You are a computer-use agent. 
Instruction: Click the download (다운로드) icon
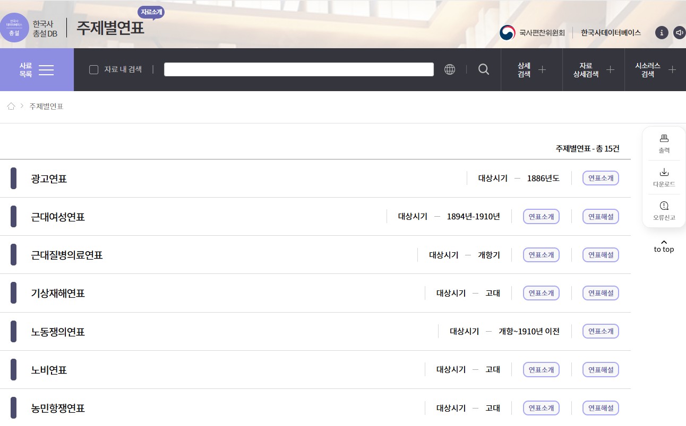[664, 172]
